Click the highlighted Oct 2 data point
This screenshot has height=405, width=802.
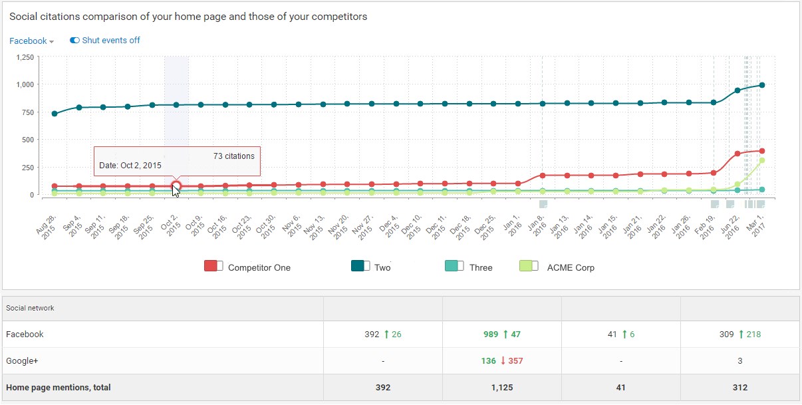(x=176, y=186)
